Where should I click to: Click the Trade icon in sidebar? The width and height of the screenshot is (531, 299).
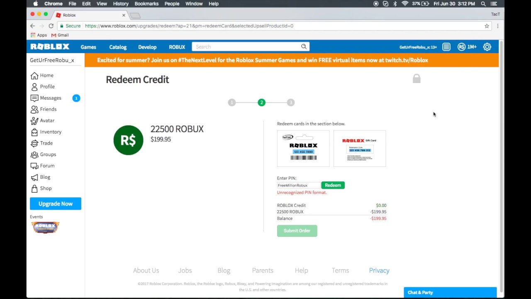tap(34, 143)
